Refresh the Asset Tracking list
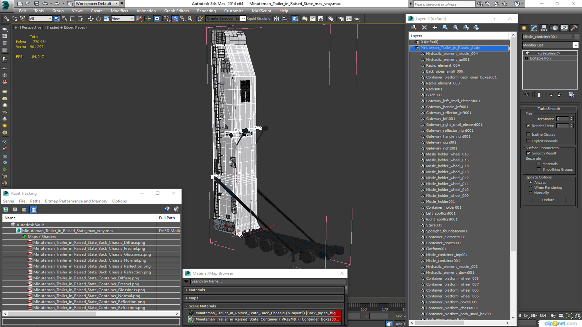This screenshot has width=582, height=327. tap(5, 210)
